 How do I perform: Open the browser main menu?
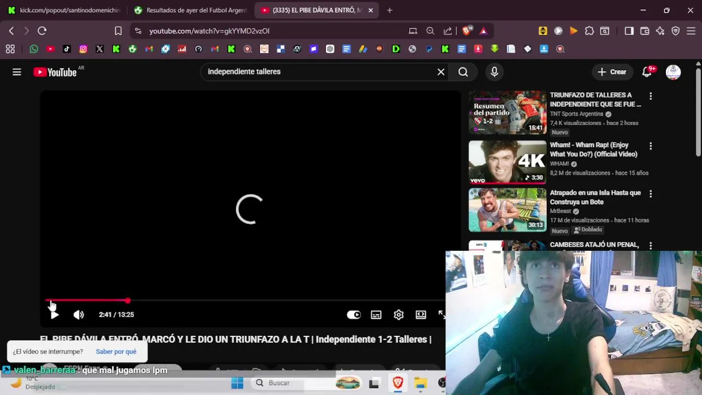(x=692, y=31)
